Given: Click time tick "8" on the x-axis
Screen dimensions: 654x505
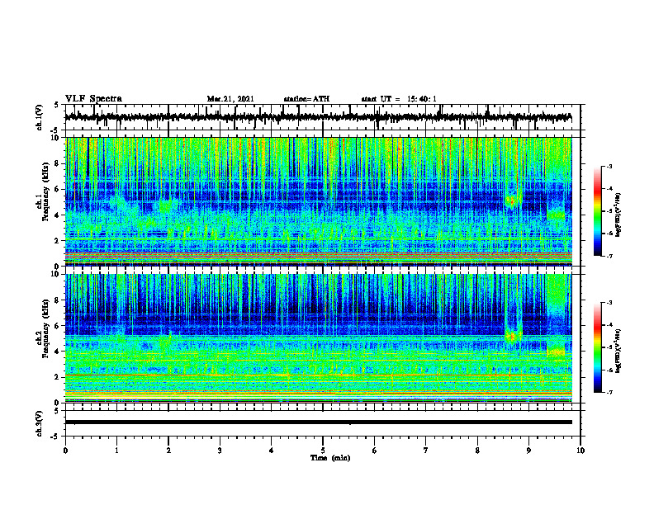Looking at the screenshot, I should coord(477,451).
